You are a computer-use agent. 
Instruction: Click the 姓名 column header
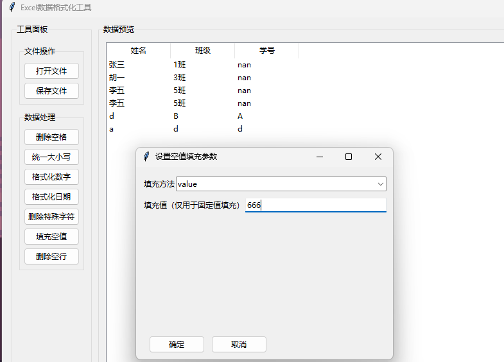[139, 51]
